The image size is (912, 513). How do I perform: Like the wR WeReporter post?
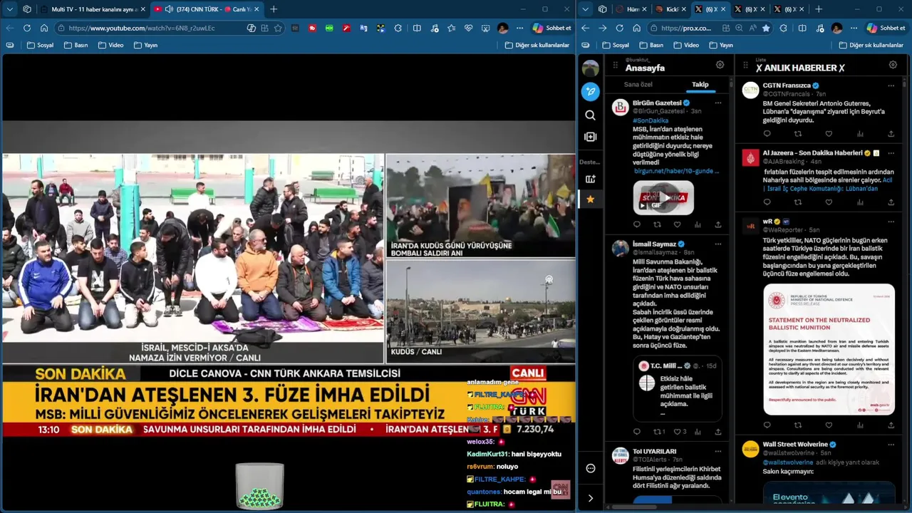[829, 425]
